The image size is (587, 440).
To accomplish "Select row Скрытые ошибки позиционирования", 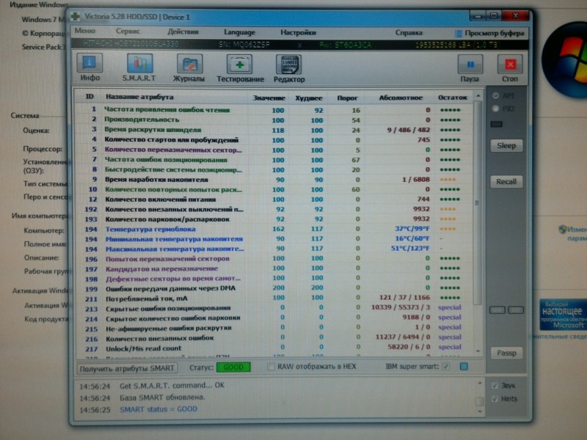I will [x=273, y=308].
